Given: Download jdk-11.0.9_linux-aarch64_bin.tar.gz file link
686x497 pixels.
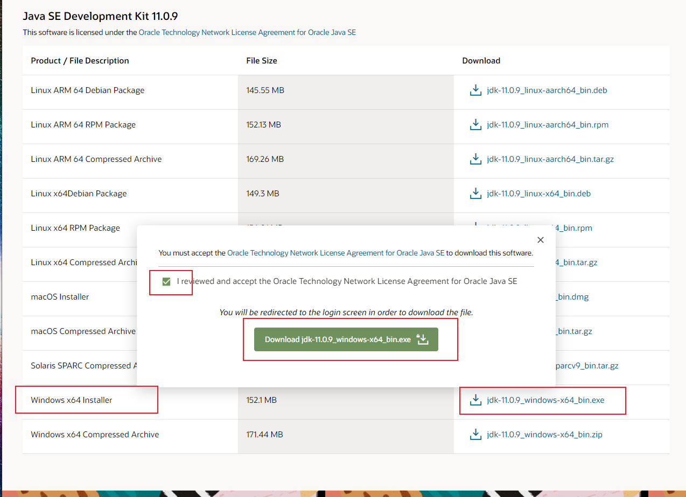Looking at the screenshot, I should pyautogui.click(x=550, y=159).
